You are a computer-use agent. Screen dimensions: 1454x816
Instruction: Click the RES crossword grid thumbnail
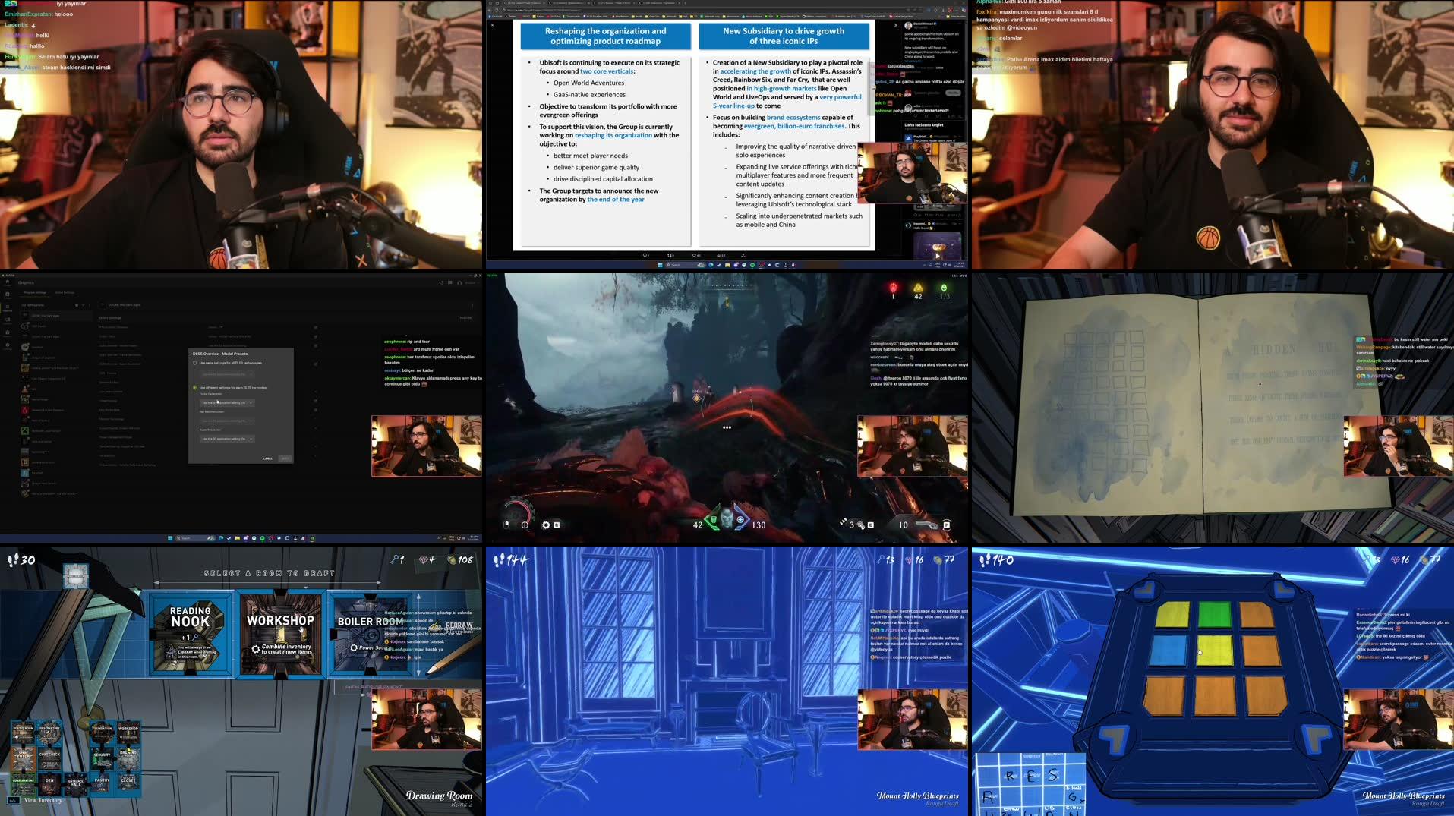click(1030, 784)
